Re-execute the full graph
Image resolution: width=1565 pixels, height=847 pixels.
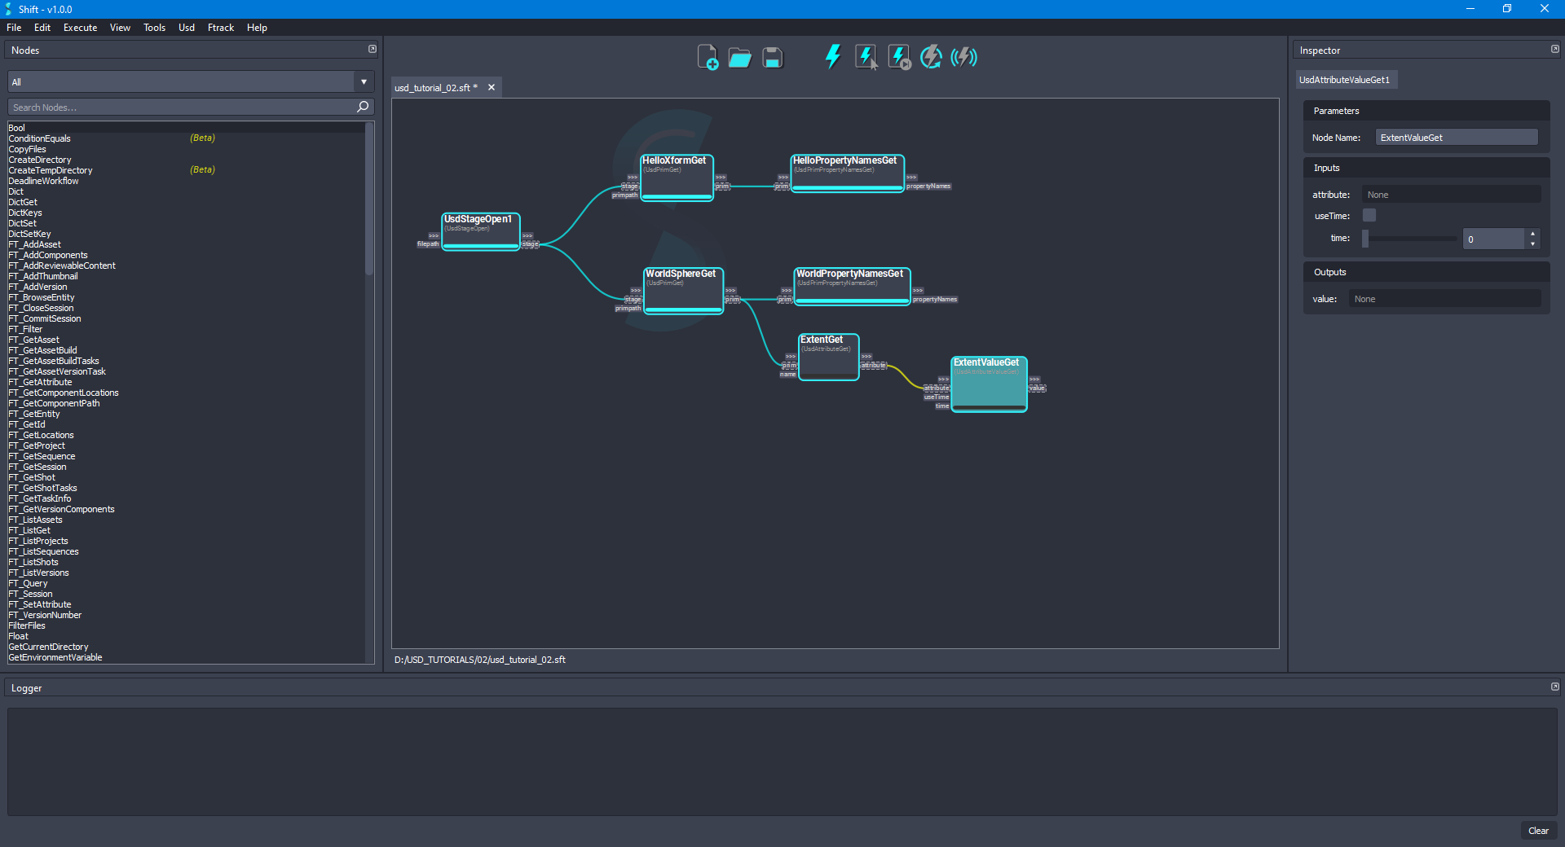(x=931, y=57)
